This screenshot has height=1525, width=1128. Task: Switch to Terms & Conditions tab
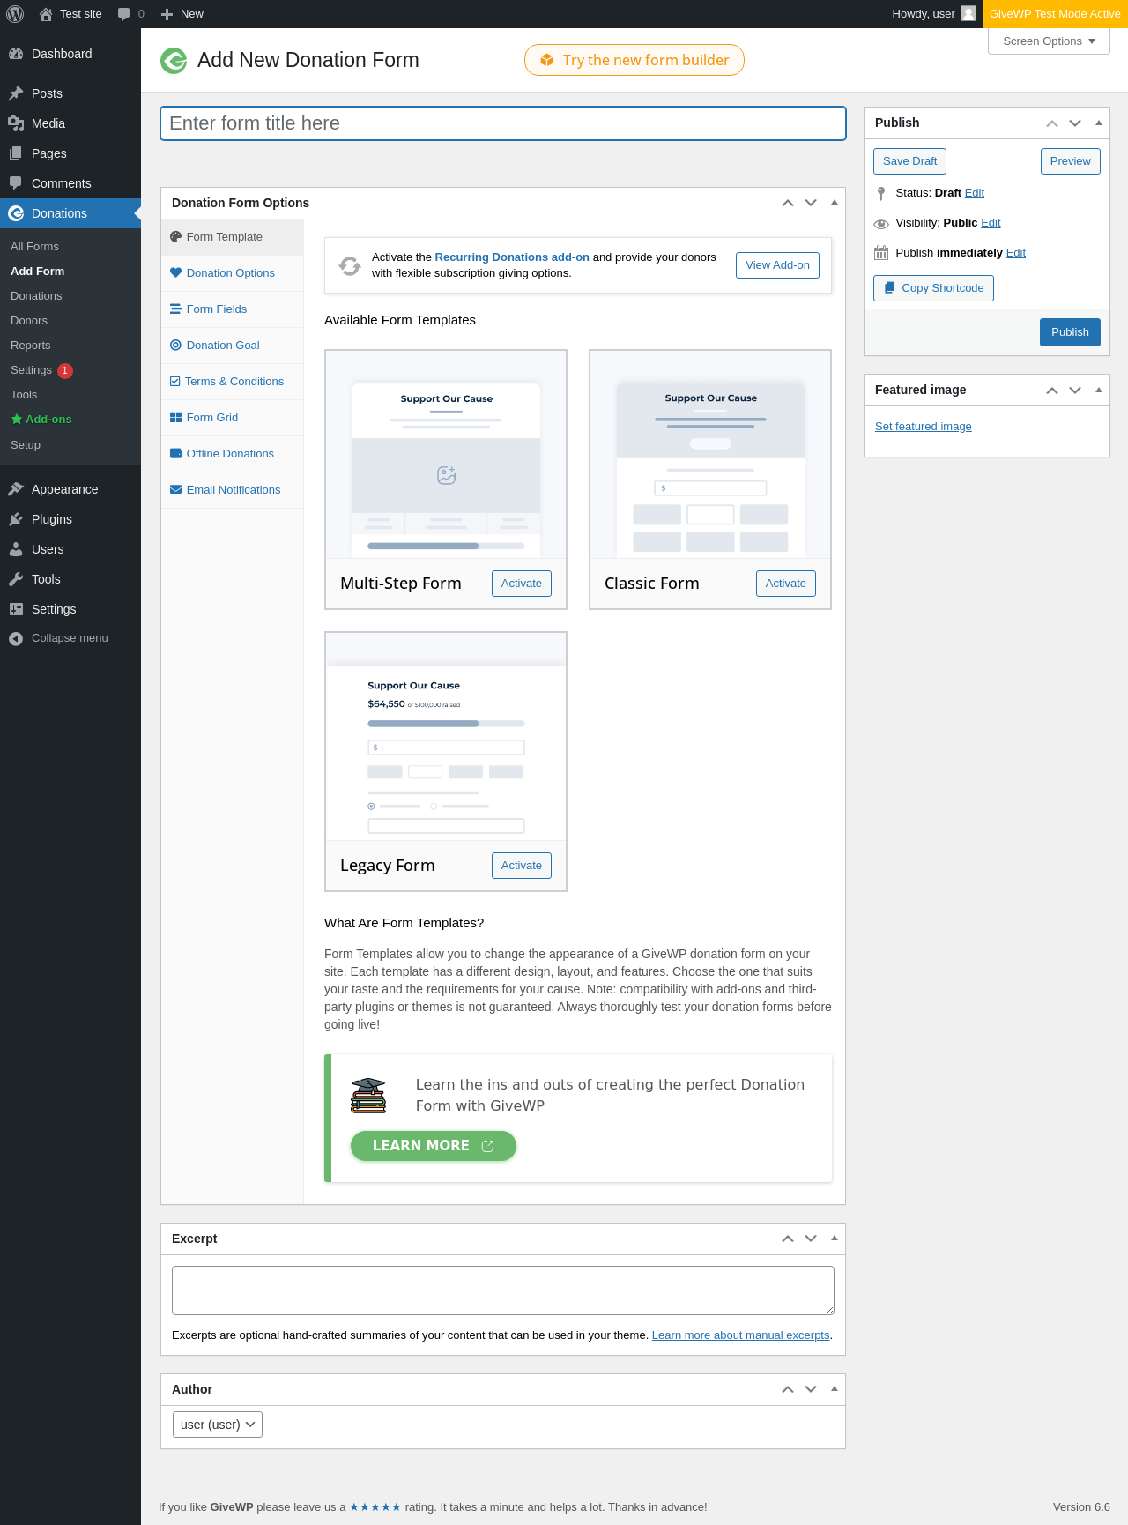[x=233, y=382]
